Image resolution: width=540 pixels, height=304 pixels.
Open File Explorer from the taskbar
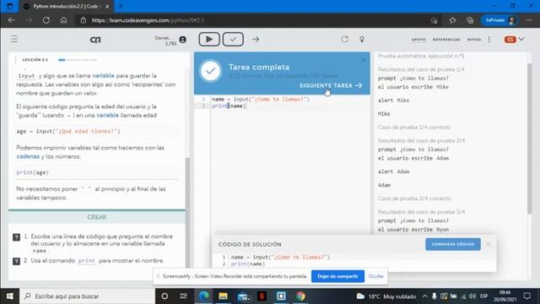pos(223,296)
